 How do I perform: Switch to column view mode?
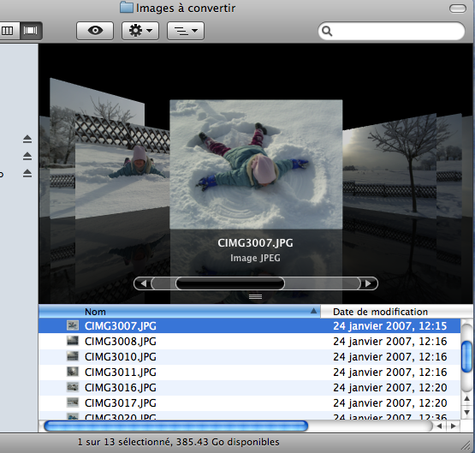tap(8, 31)
